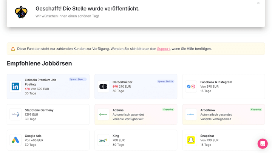Select the CareerBuilder logo icon
The width and height of the screenshot is (272, 153).
[x=103, y=87]
